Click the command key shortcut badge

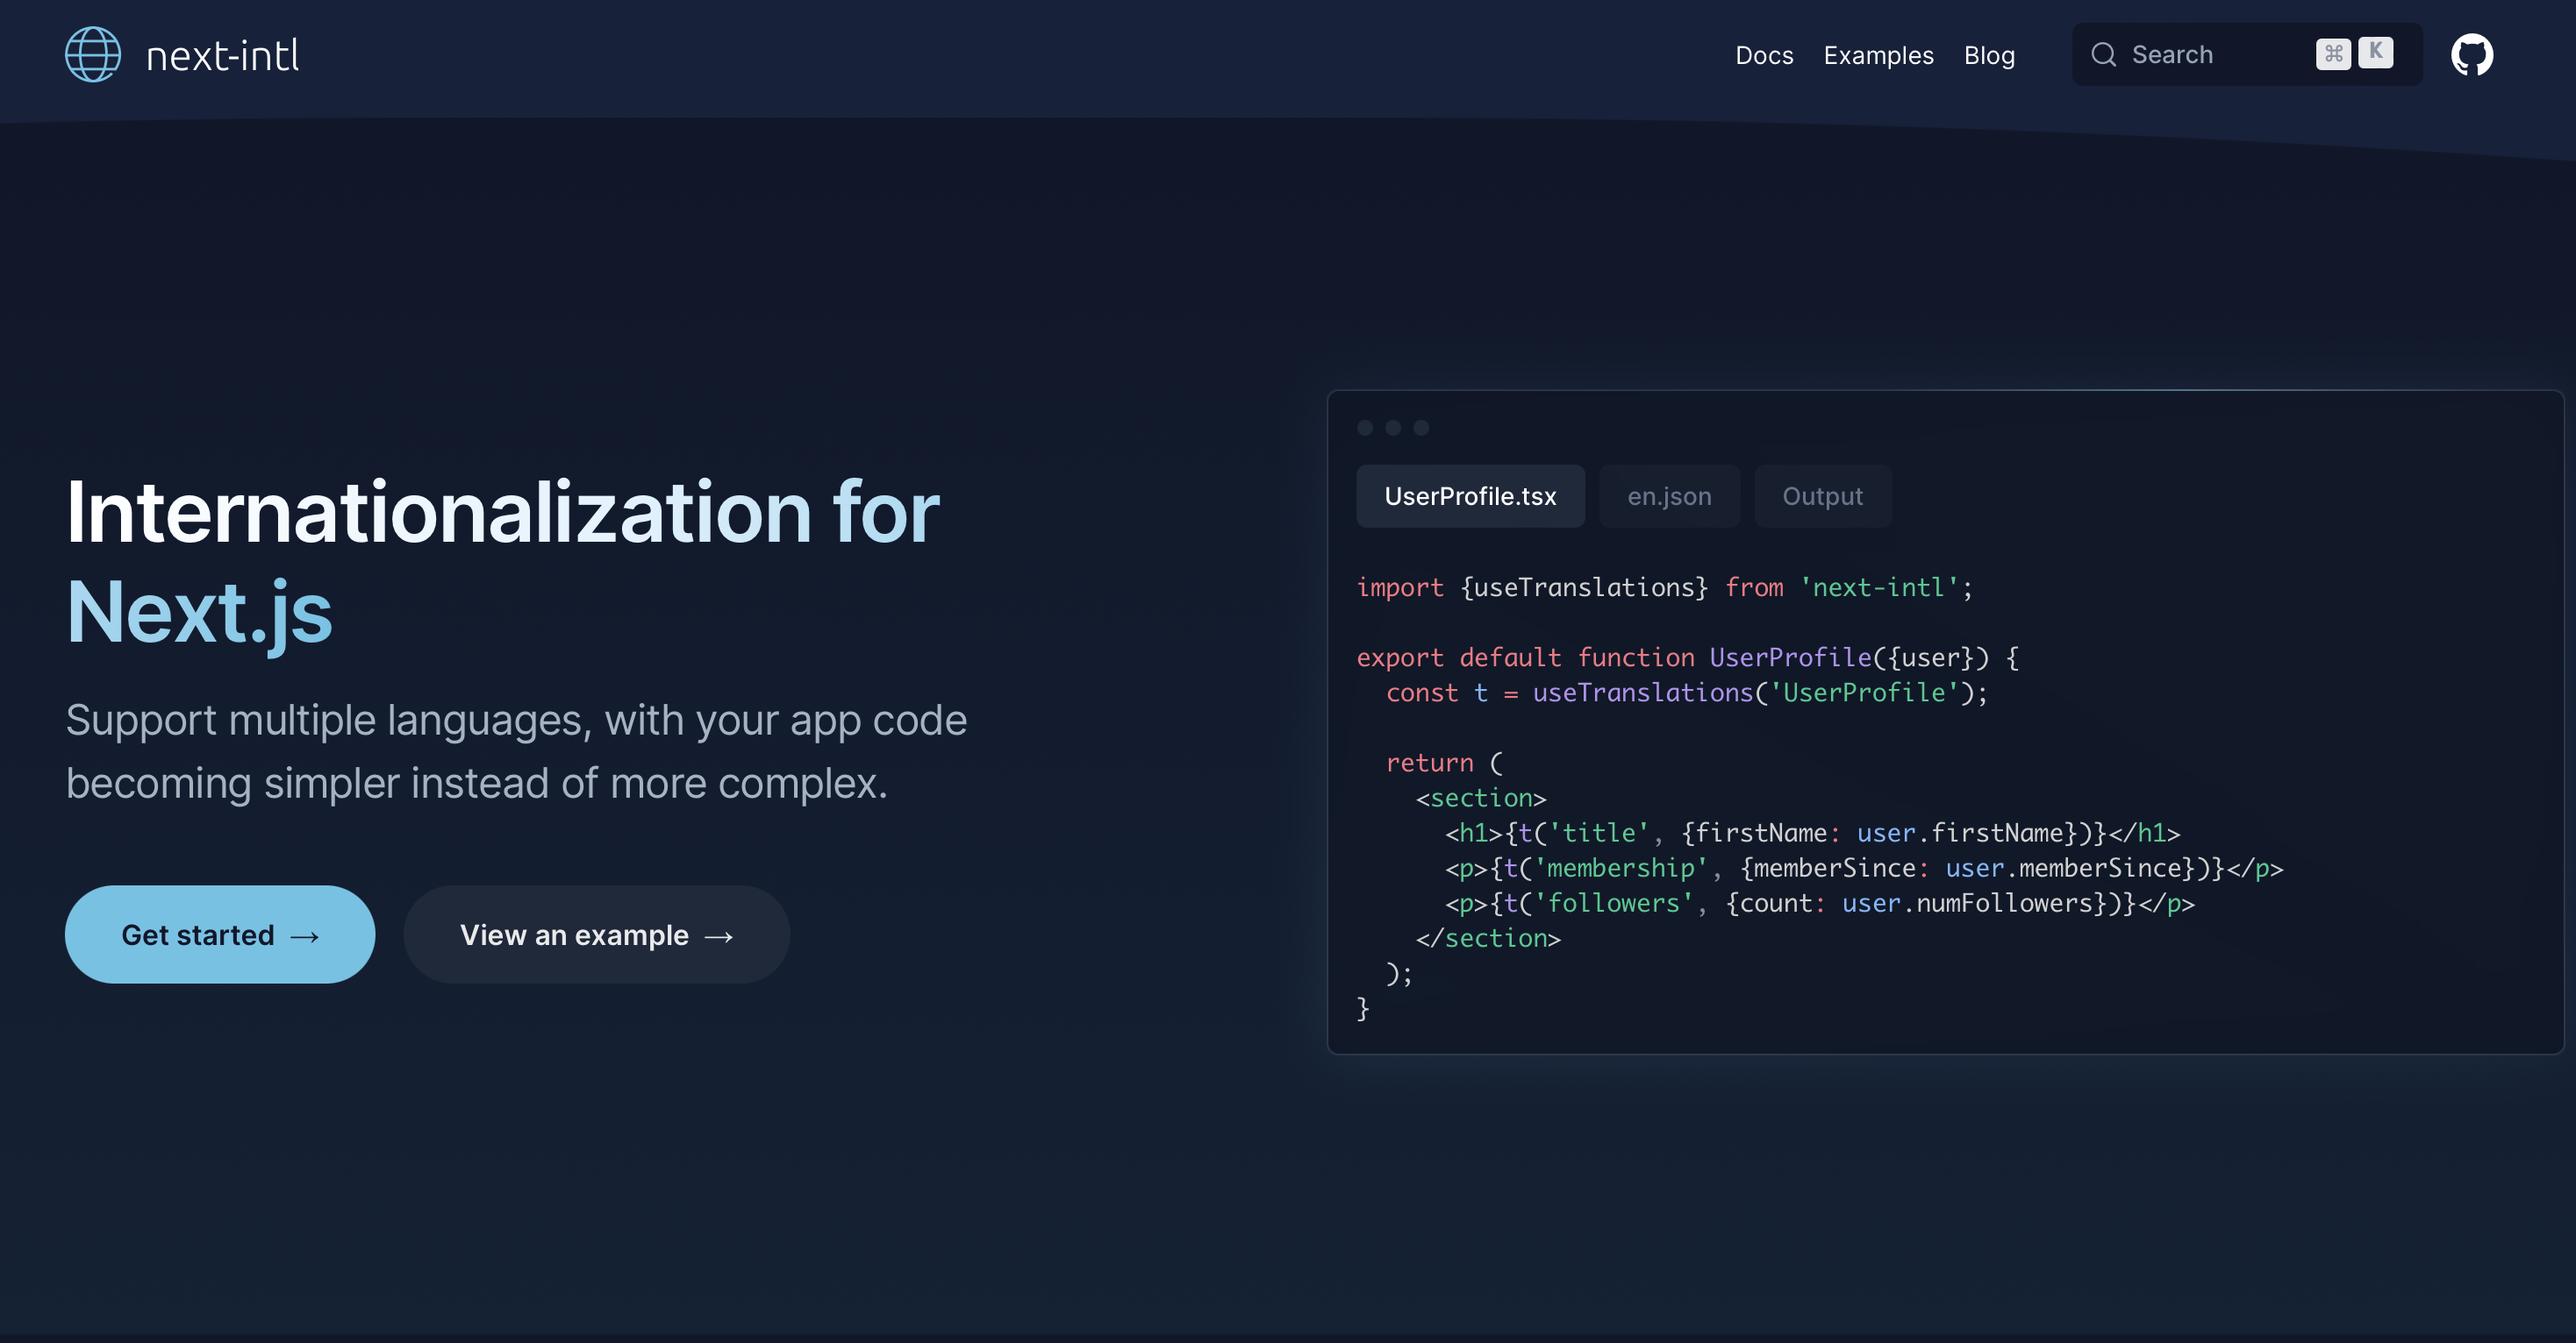coord(2333,54)
